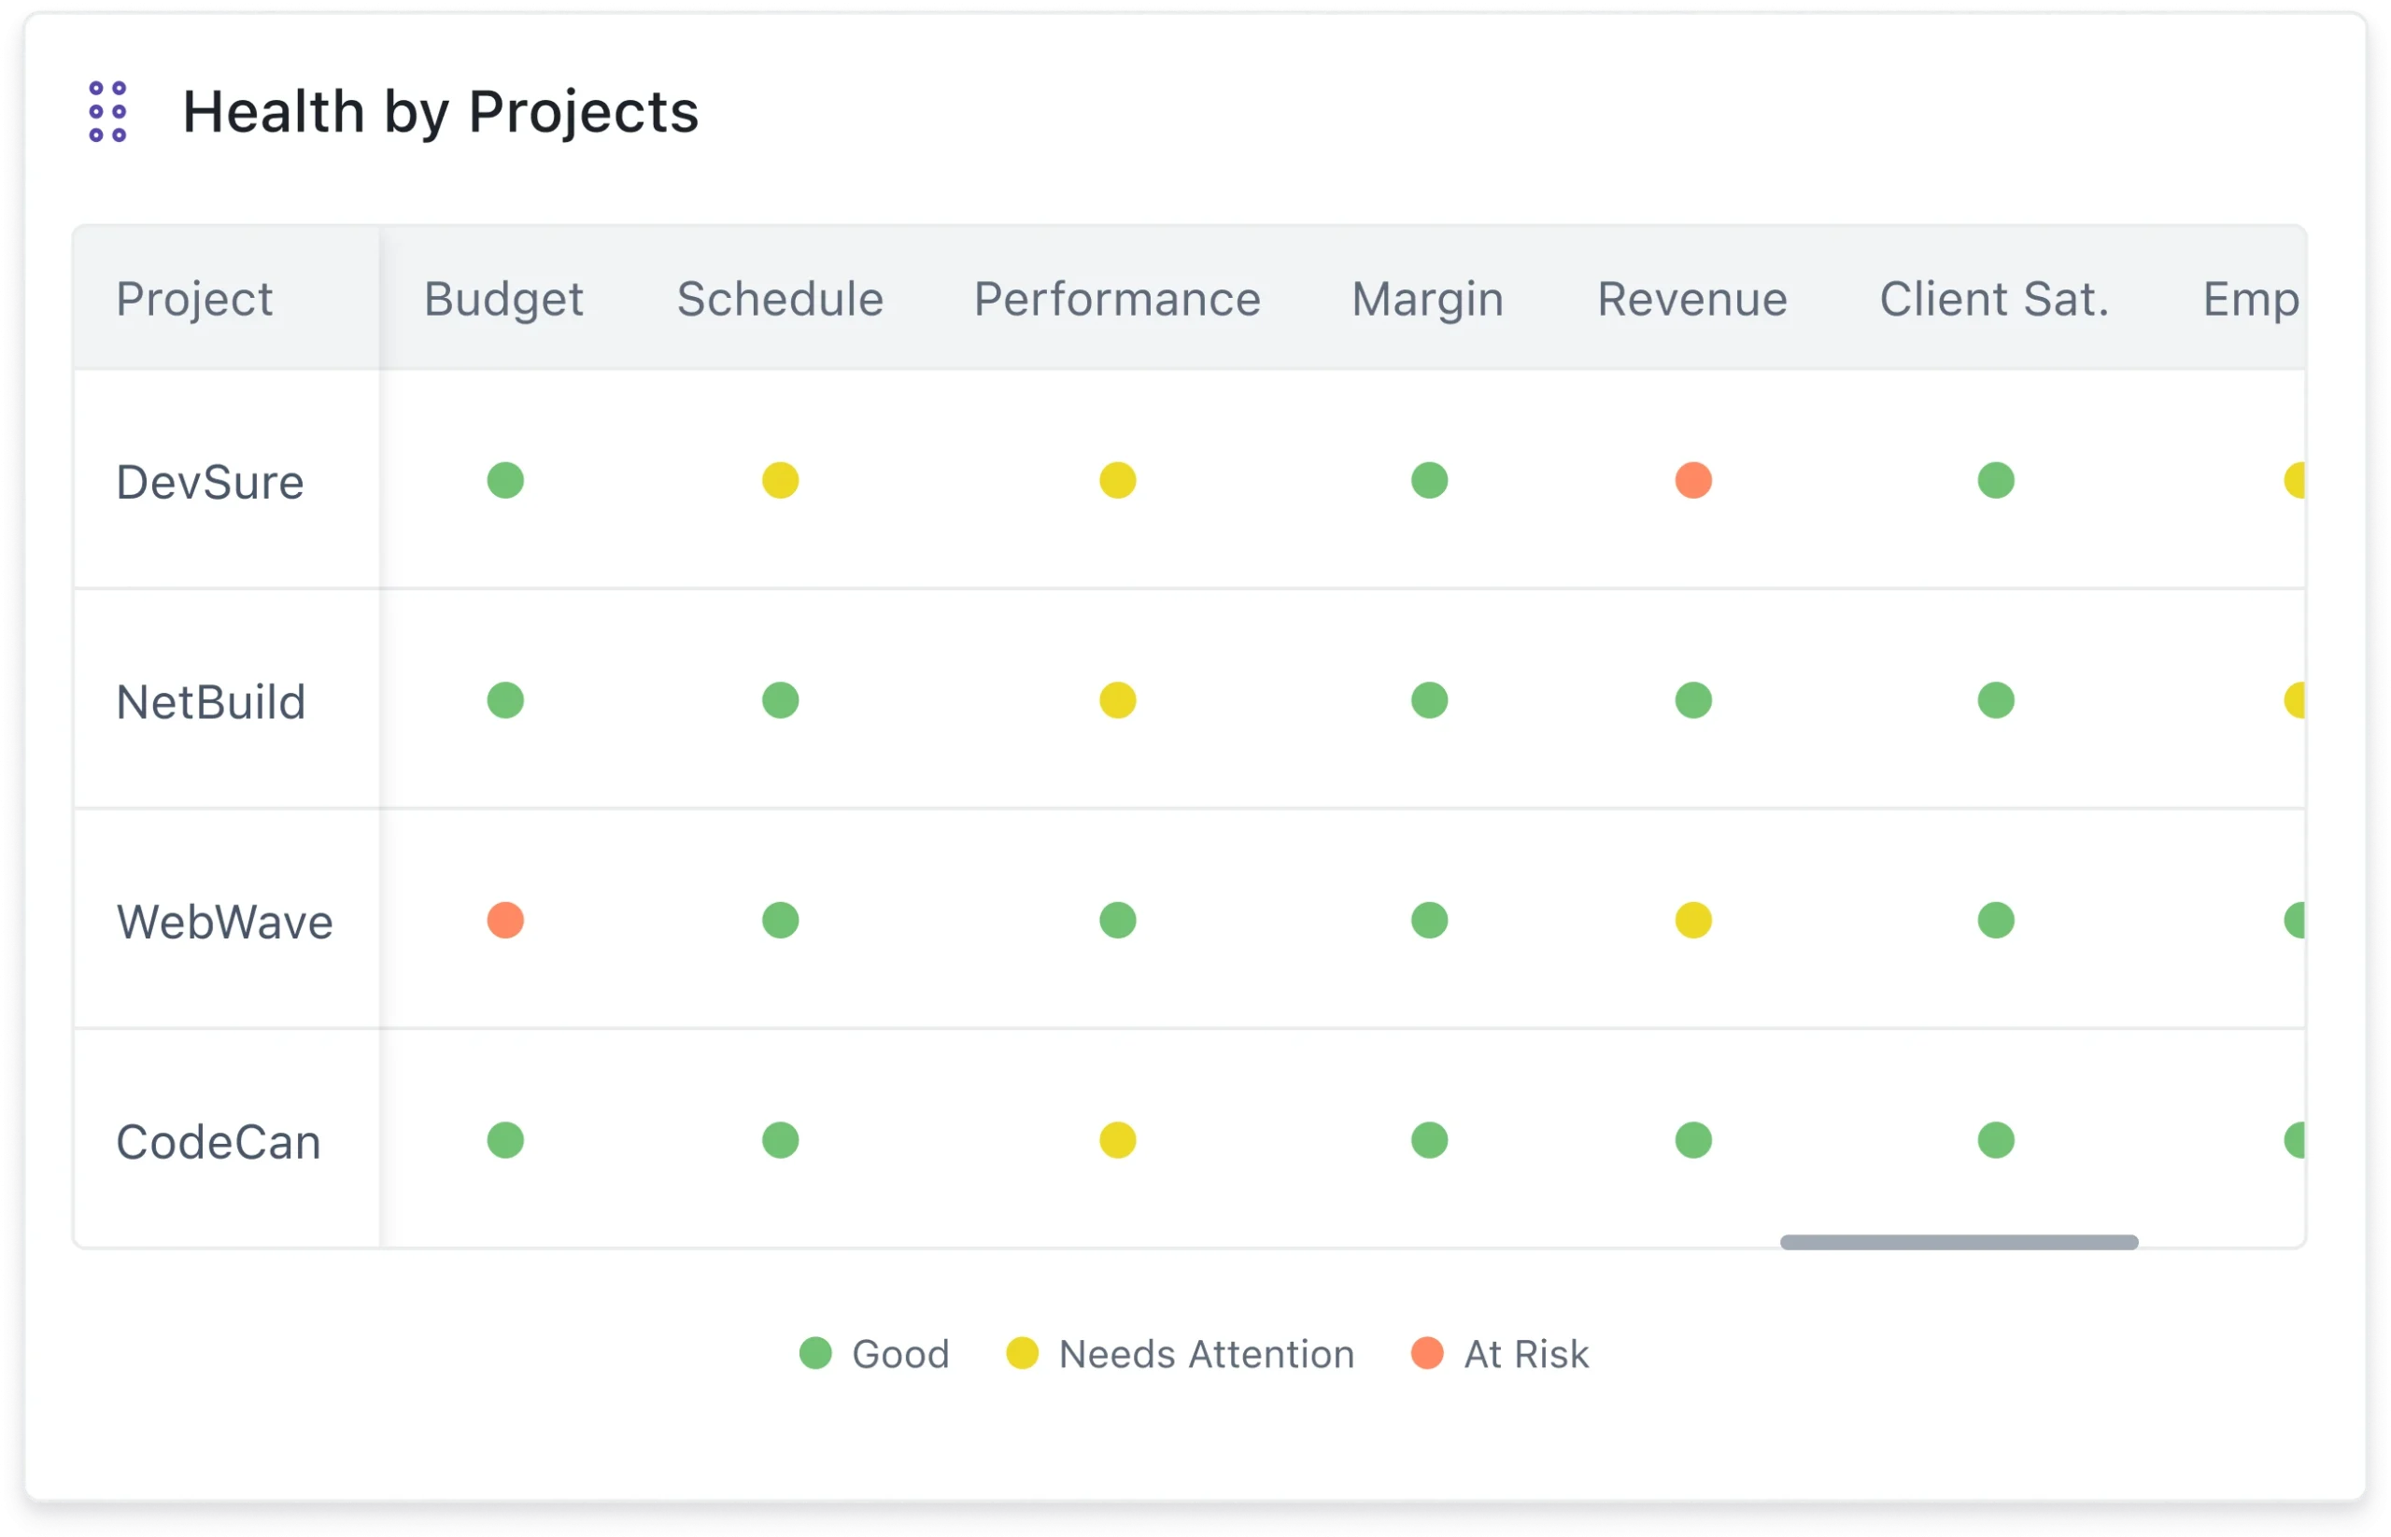Open the DevSure project row name
This screenshot has width=2391, height=1537.
click(x=209, y=483)
